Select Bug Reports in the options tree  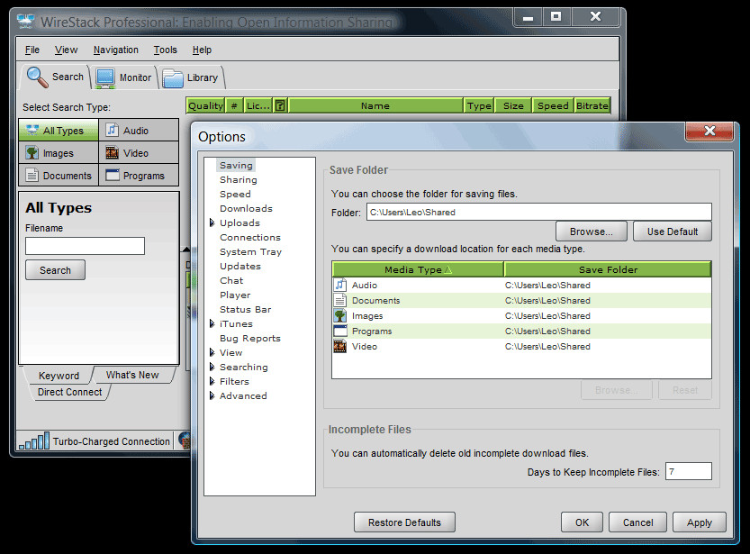pos(250,338)
